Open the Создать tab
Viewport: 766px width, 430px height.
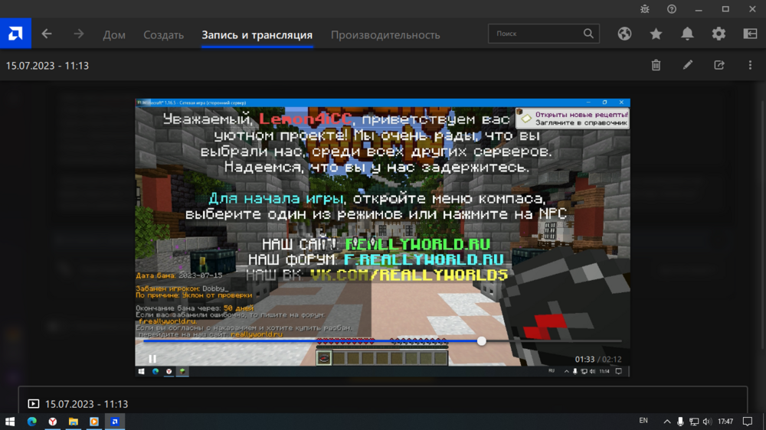tap(163, 34)
